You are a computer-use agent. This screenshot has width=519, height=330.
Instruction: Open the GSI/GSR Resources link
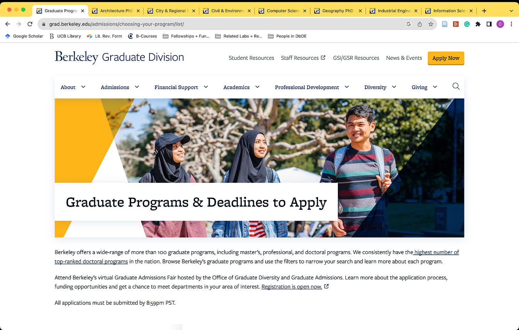click(356, 58)
